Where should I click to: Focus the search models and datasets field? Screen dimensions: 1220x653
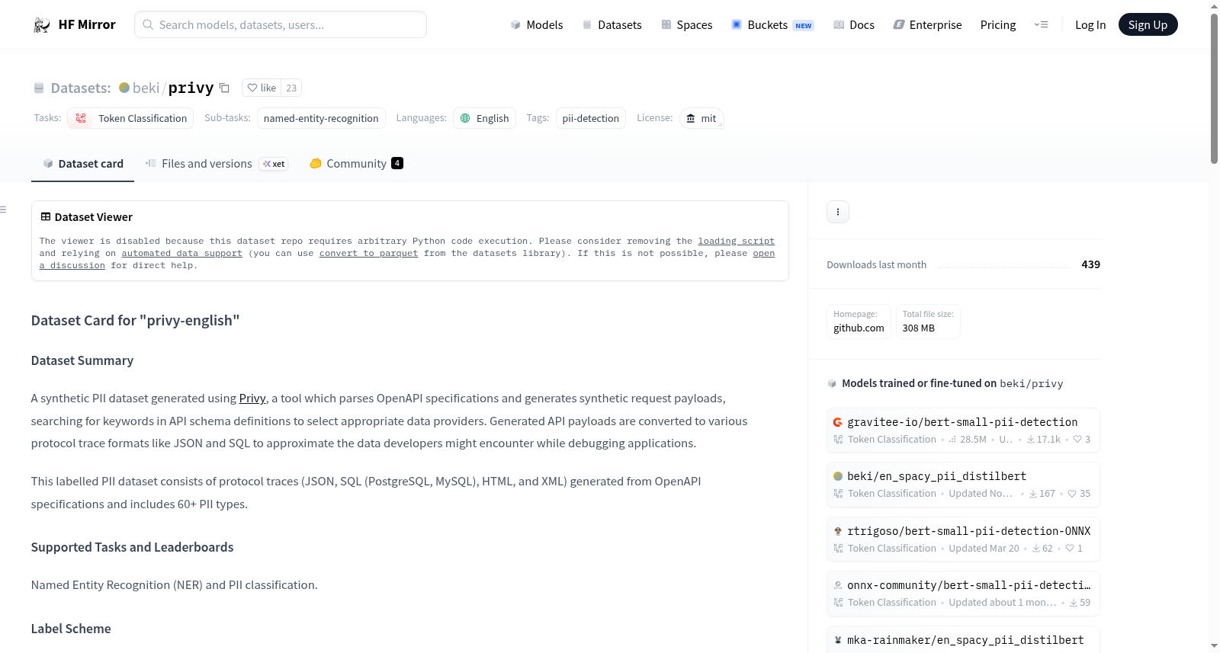coord(281,24)
